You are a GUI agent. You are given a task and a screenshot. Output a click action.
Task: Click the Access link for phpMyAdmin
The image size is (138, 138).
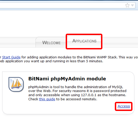coord(124,106)
